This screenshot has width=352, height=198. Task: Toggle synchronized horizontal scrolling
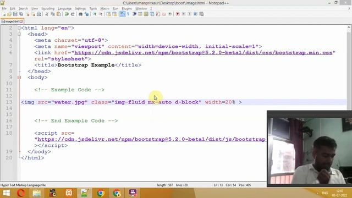coord(114,14)
